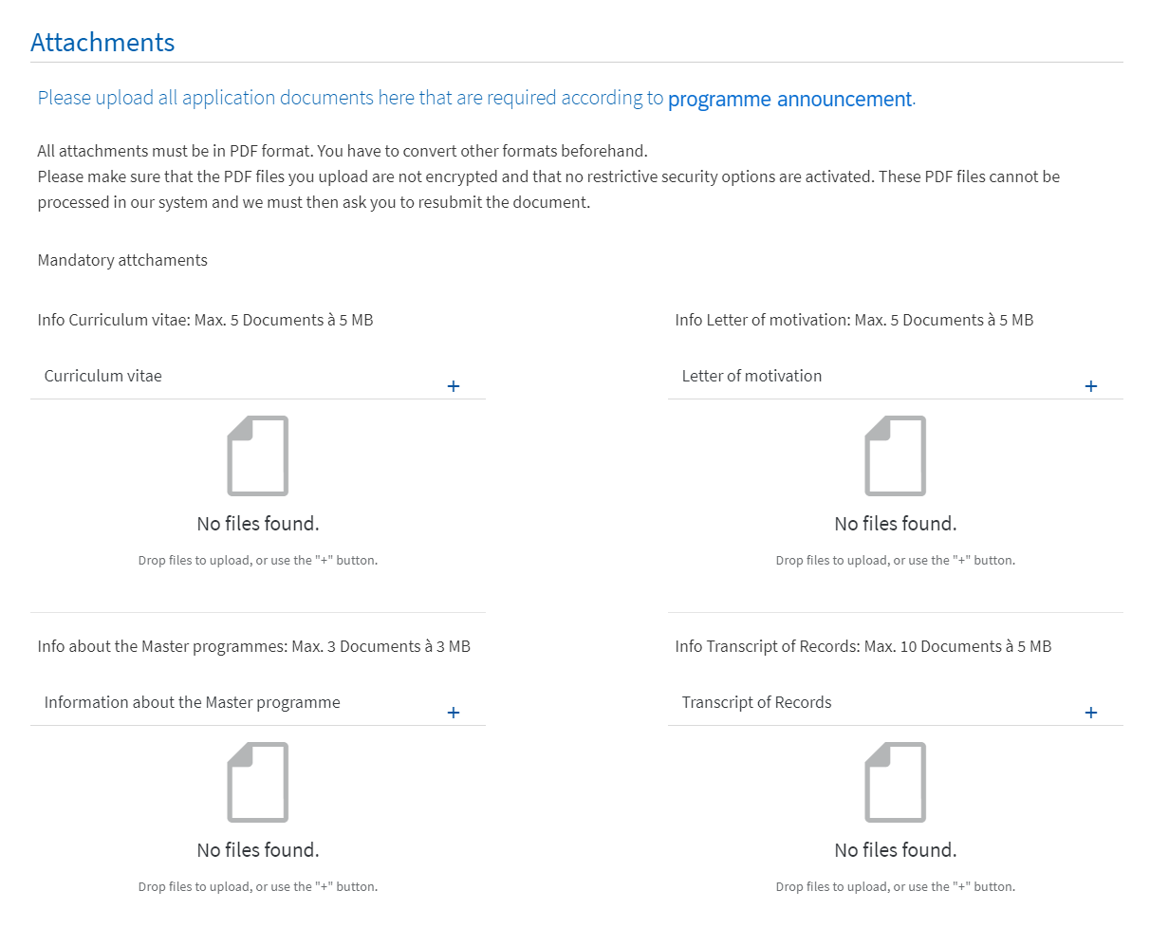The height and width of the screenshot is (928, 1150).
Task: Click the plus icon for Curriculum vitae
Action: (454, 386)
